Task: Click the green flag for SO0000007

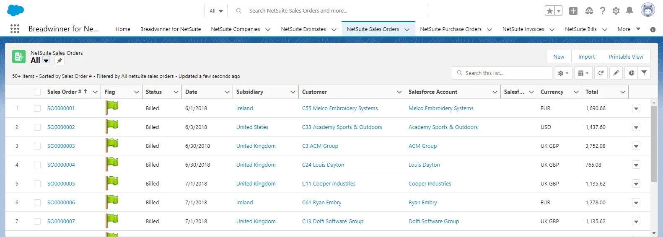Action: (112, 221)
